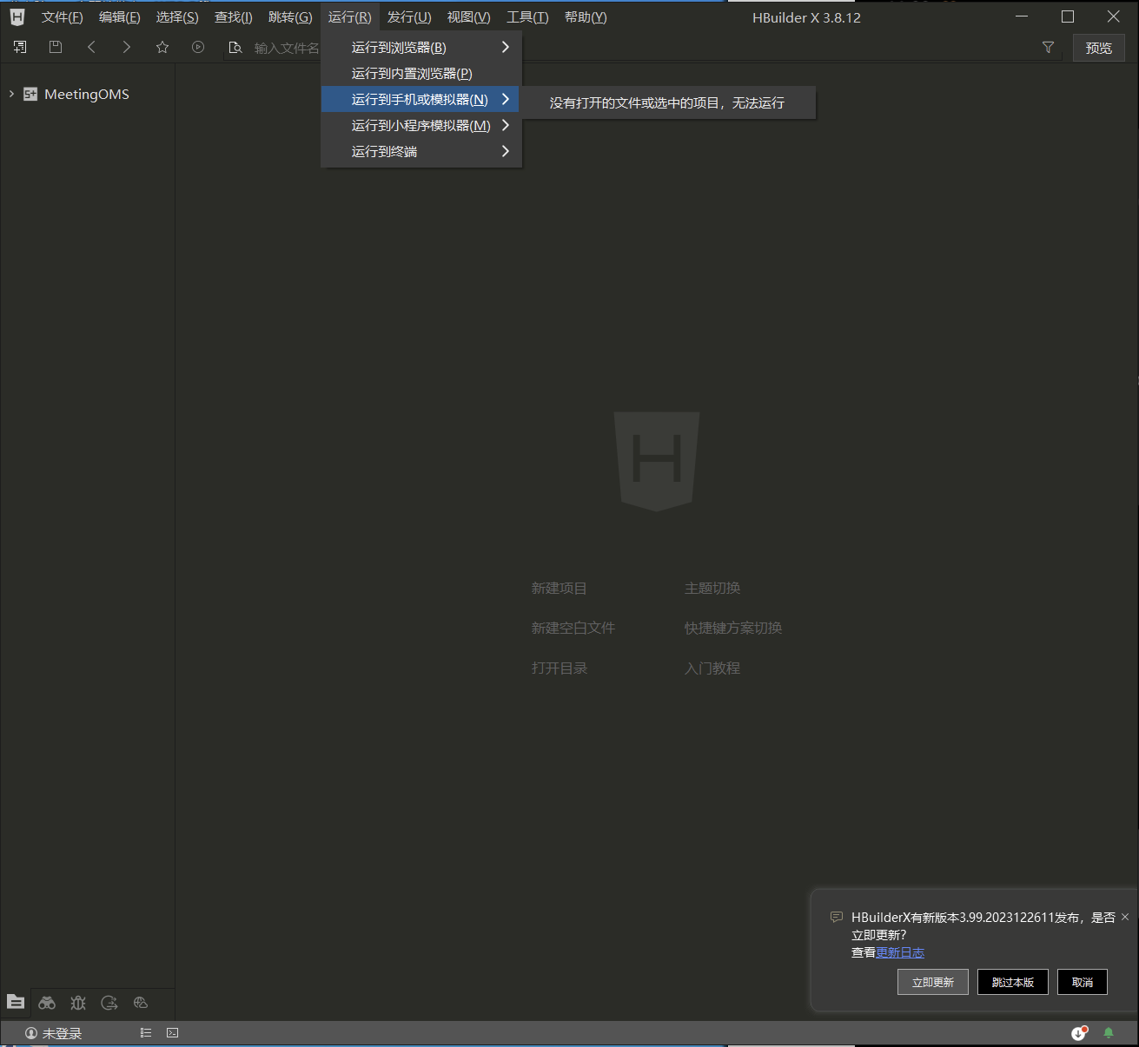Click the bookmark star icon

[162, 47]
